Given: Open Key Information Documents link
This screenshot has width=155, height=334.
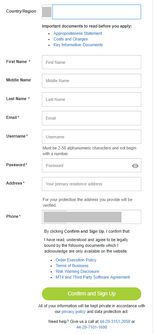Looking at the screenshot, I should pyautogui.click(x=78, y=45).
